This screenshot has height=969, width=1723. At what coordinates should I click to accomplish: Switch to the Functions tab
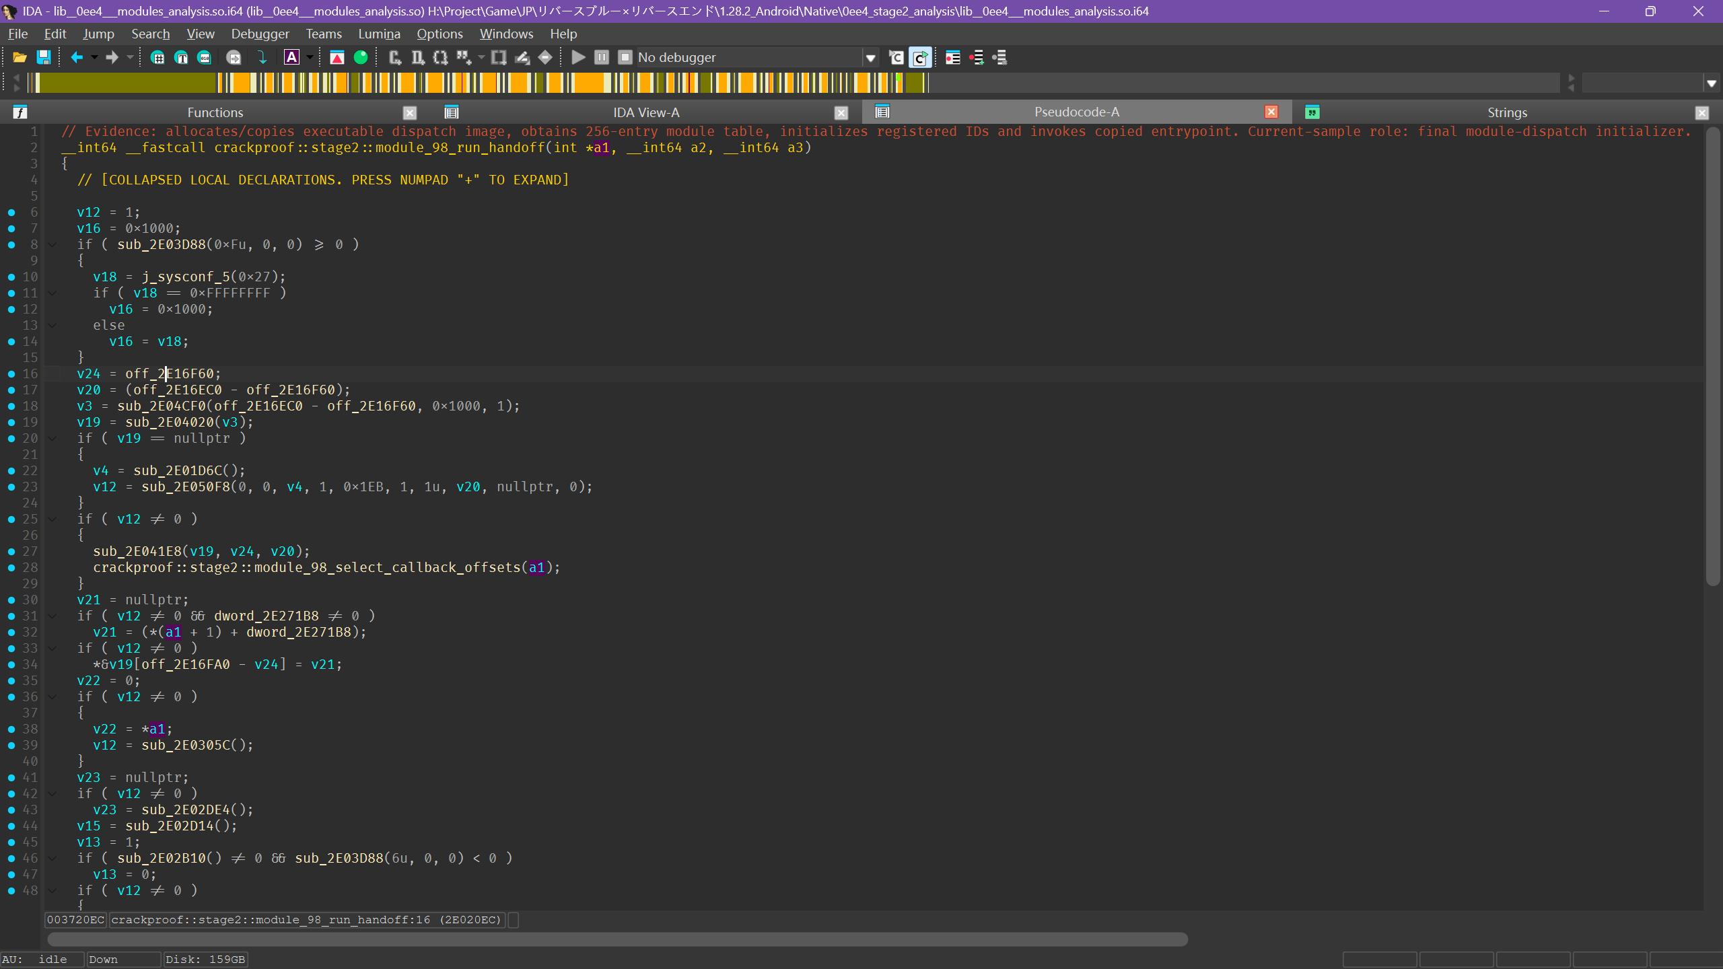pyautogui.click(x=215, y=112)
